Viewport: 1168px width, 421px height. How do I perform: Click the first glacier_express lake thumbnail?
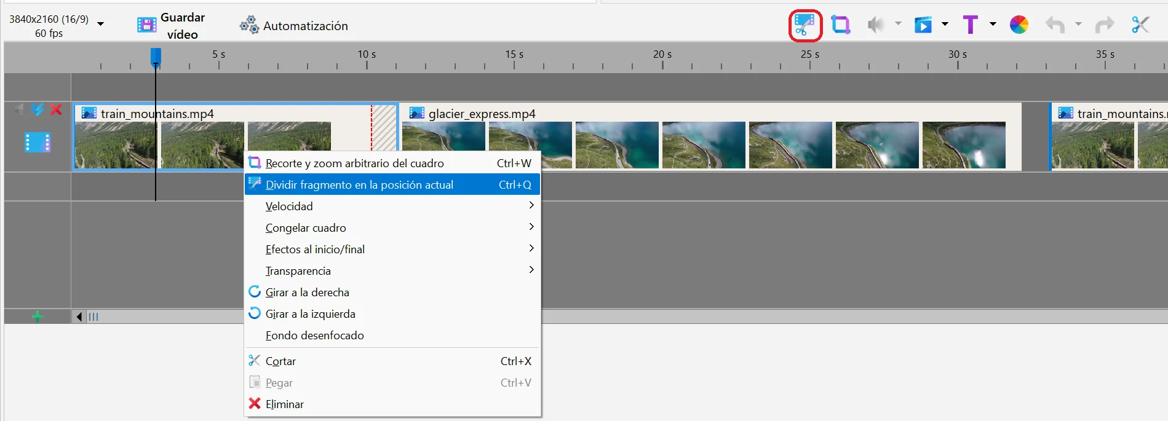[x=443, y=136]
